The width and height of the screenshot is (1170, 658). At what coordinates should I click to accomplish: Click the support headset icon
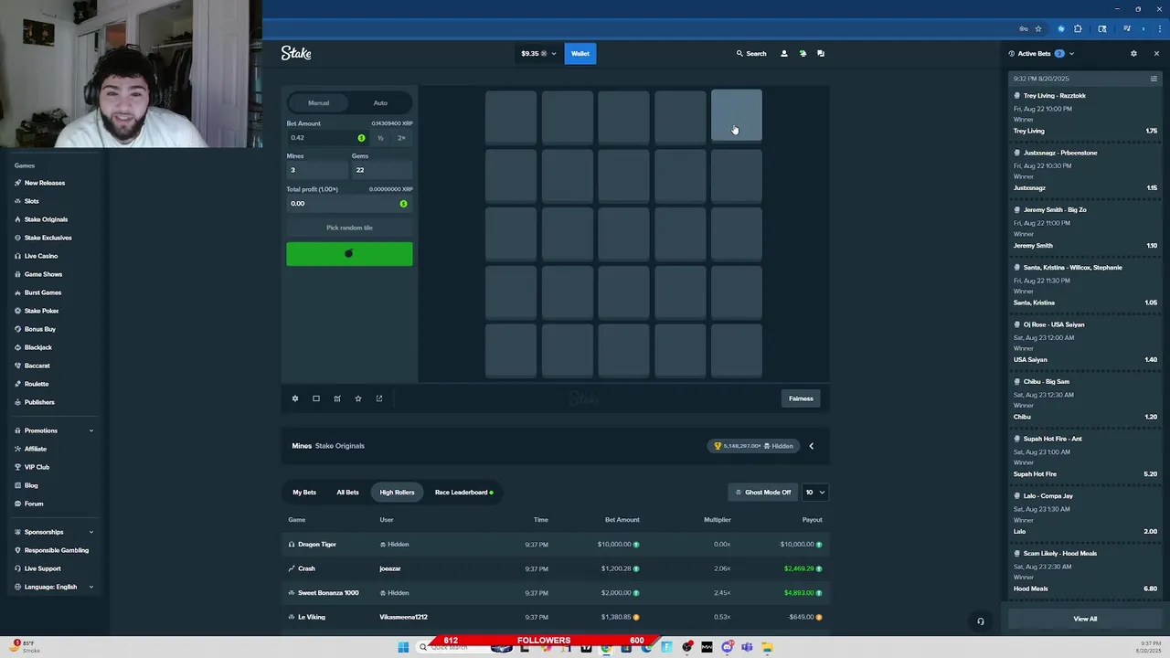980,621
